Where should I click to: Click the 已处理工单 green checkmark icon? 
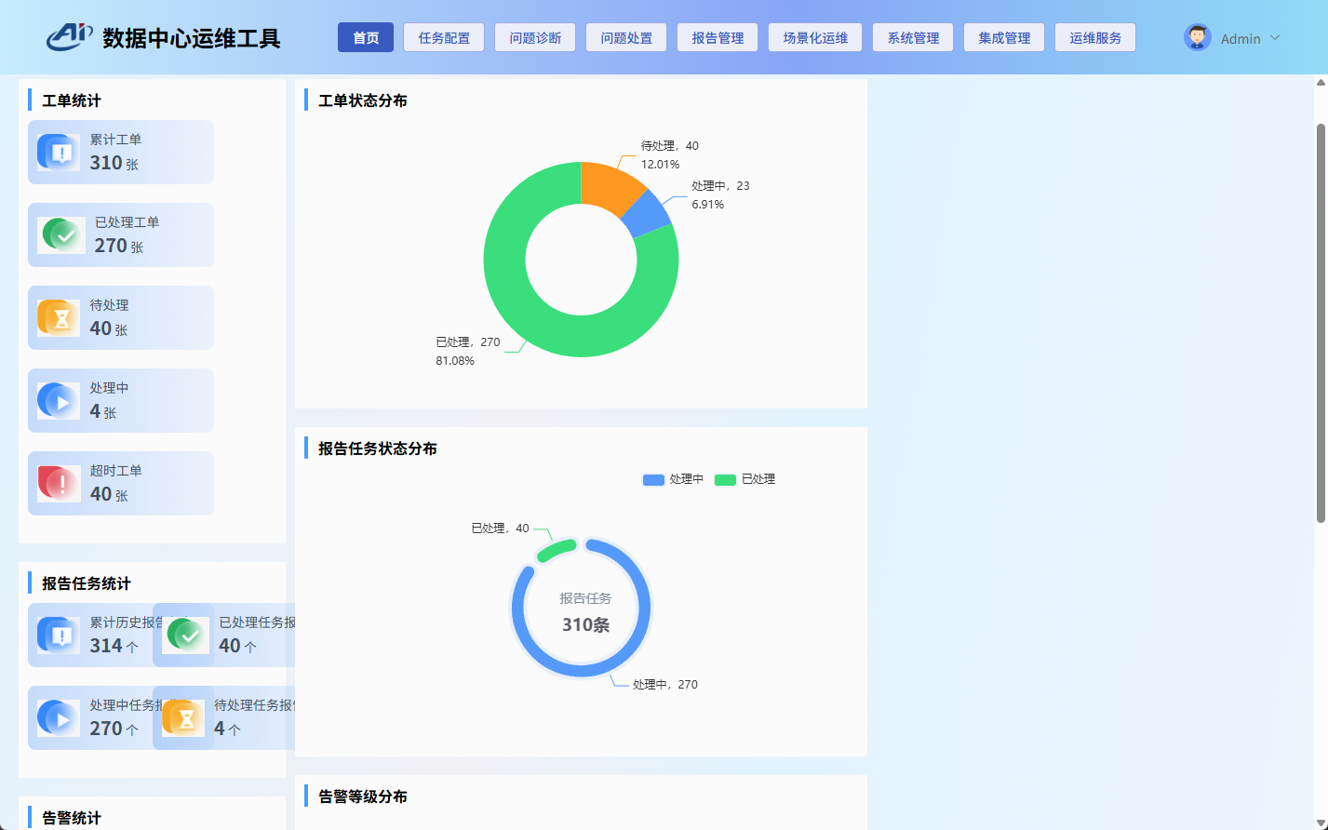[x=63, y=234]
